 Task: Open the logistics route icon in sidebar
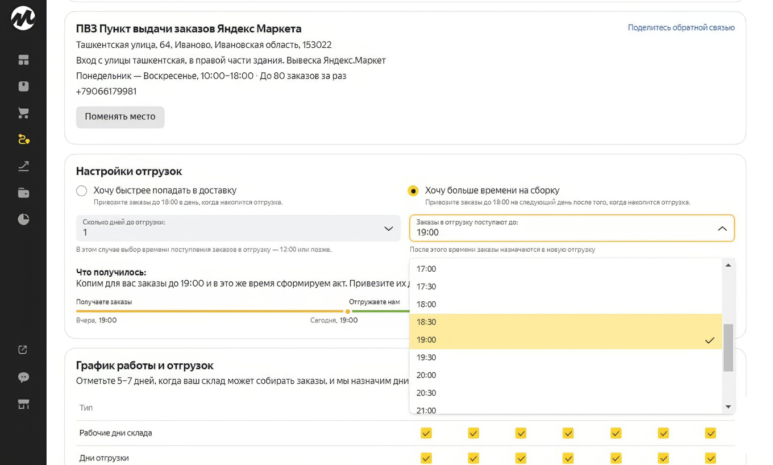point(23,139)
